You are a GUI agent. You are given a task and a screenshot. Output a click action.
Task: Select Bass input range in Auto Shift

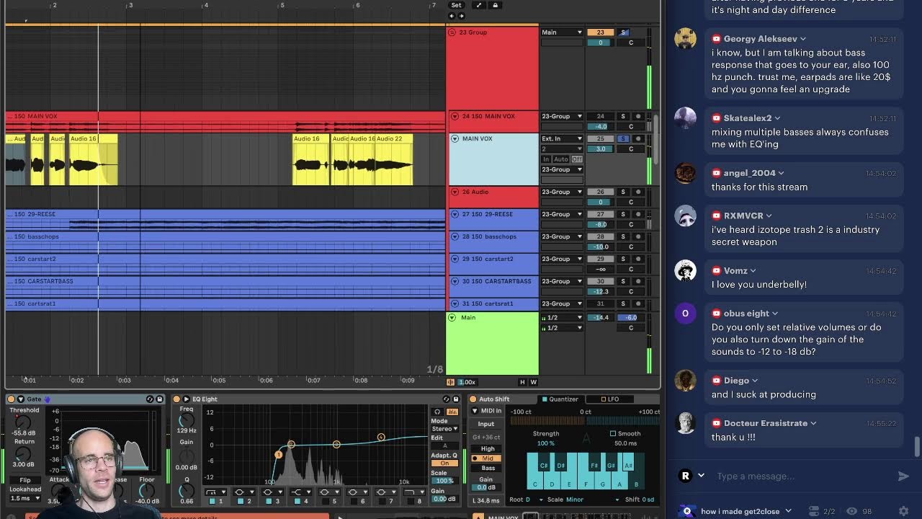[488, 468]
